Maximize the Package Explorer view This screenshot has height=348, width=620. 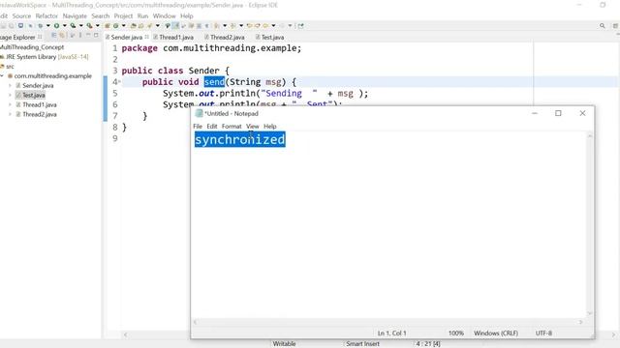(x=96, y=35)
